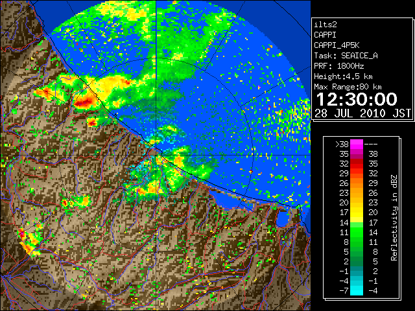
Task: Click the 'Max Range:80 km' text
Action: (348, 87)
